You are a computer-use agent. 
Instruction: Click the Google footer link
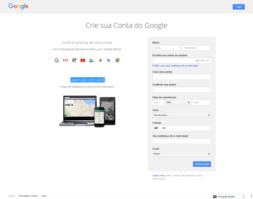[11, 196]
